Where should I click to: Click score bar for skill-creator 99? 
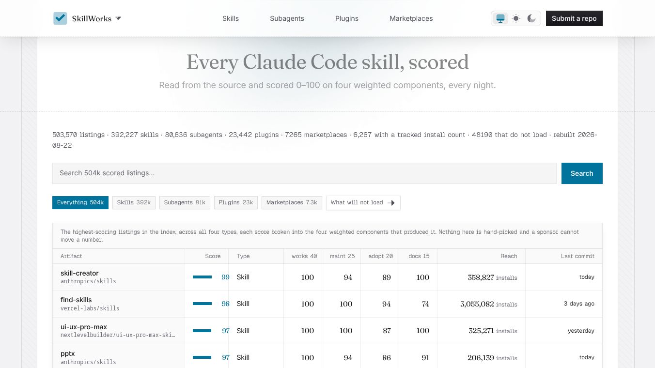tap(203, 277)
